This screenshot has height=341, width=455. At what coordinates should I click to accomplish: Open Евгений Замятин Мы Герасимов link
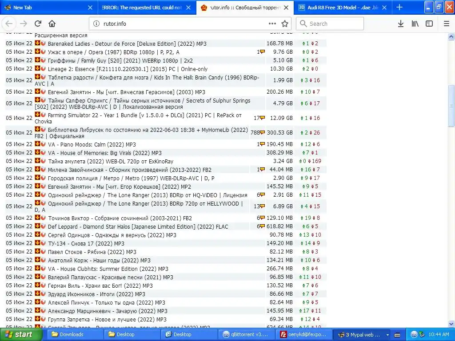127,92
